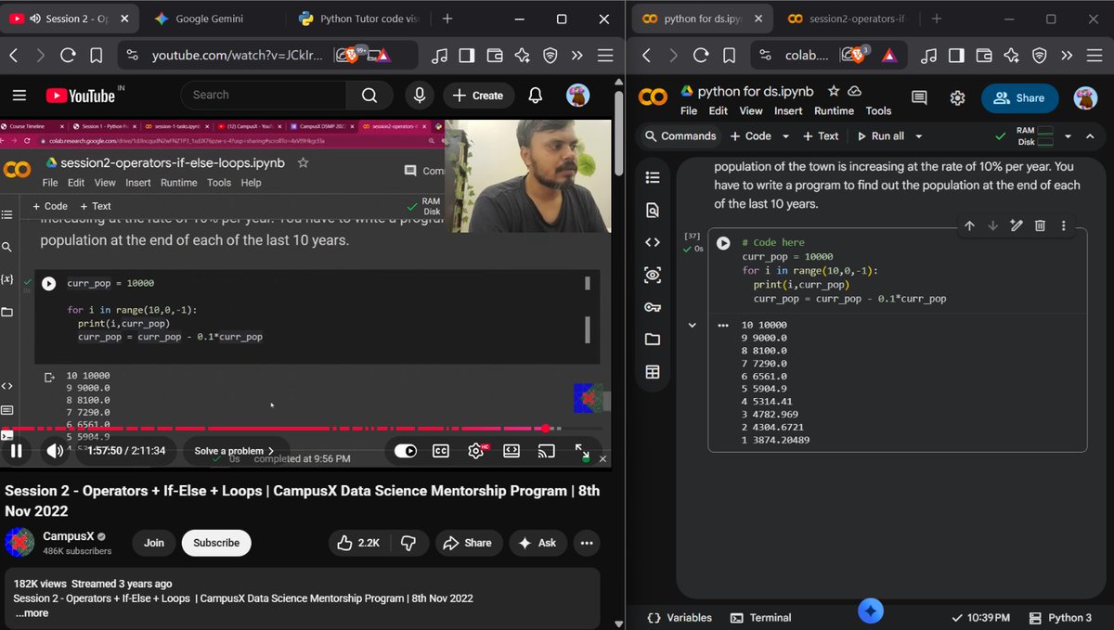1114x630 pixels.
Task: Open Colab Insert menu in right window
Action: click(788, 110)
